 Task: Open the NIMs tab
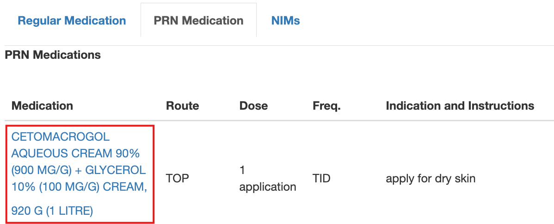coord(285,21)
